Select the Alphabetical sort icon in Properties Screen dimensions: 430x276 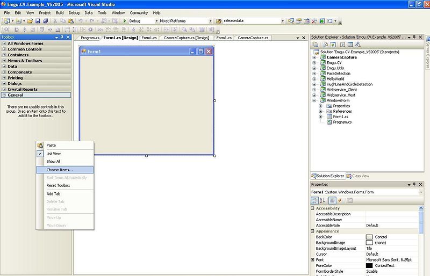(322, 201)
